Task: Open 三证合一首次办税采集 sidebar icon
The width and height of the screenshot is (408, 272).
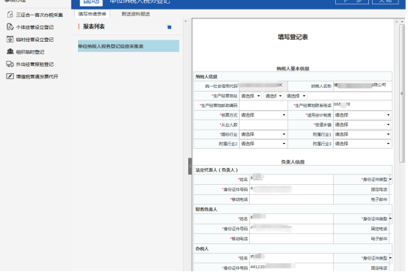Action: (x=10, y=15)
